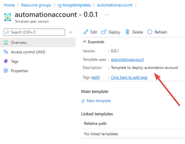Image resolution: width=185 pixels, height=144 pixels.
Task: Click the 'No linked templates' row
Action: coord(133,134)
